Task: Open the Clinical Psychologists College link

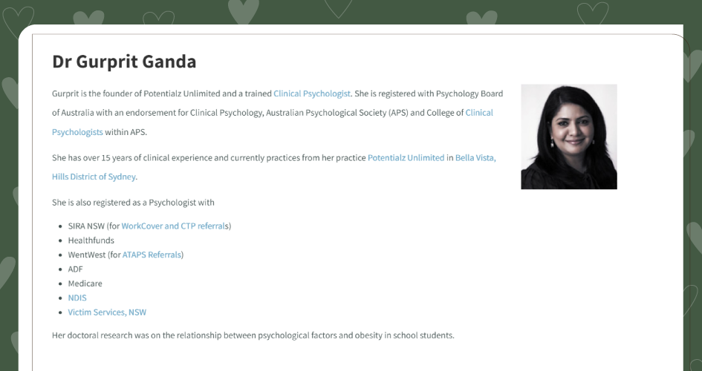Action: click(479, 113)
